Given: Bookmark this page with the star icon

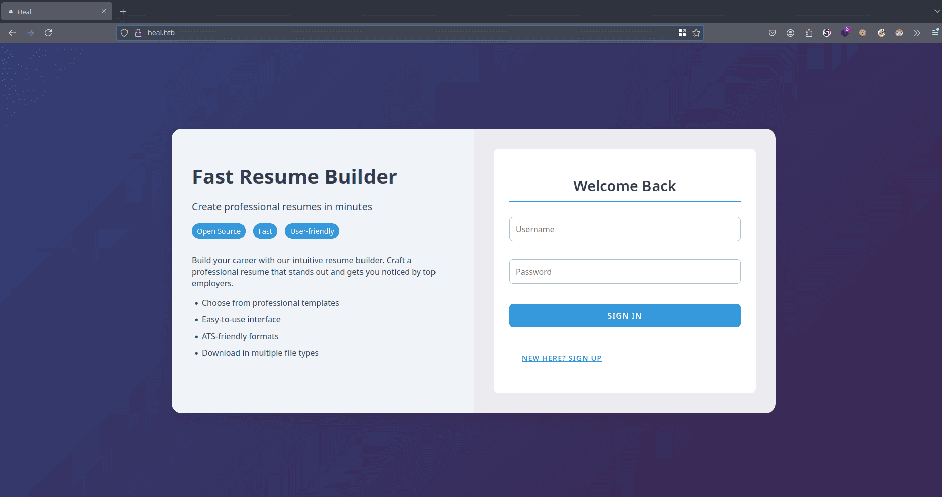Looking at the screenshot, I should pyautogui.click(x=696, y=33).
